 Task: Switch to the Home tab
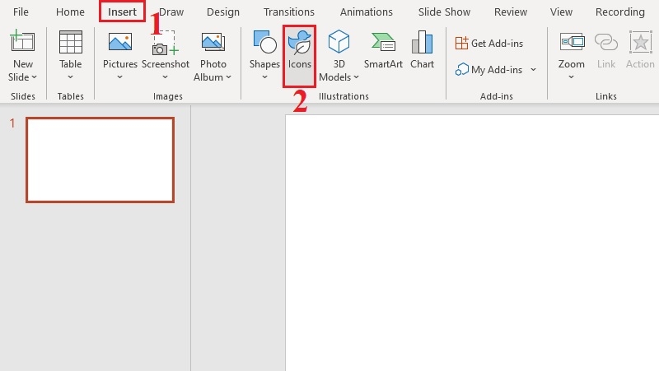point(70,12)
